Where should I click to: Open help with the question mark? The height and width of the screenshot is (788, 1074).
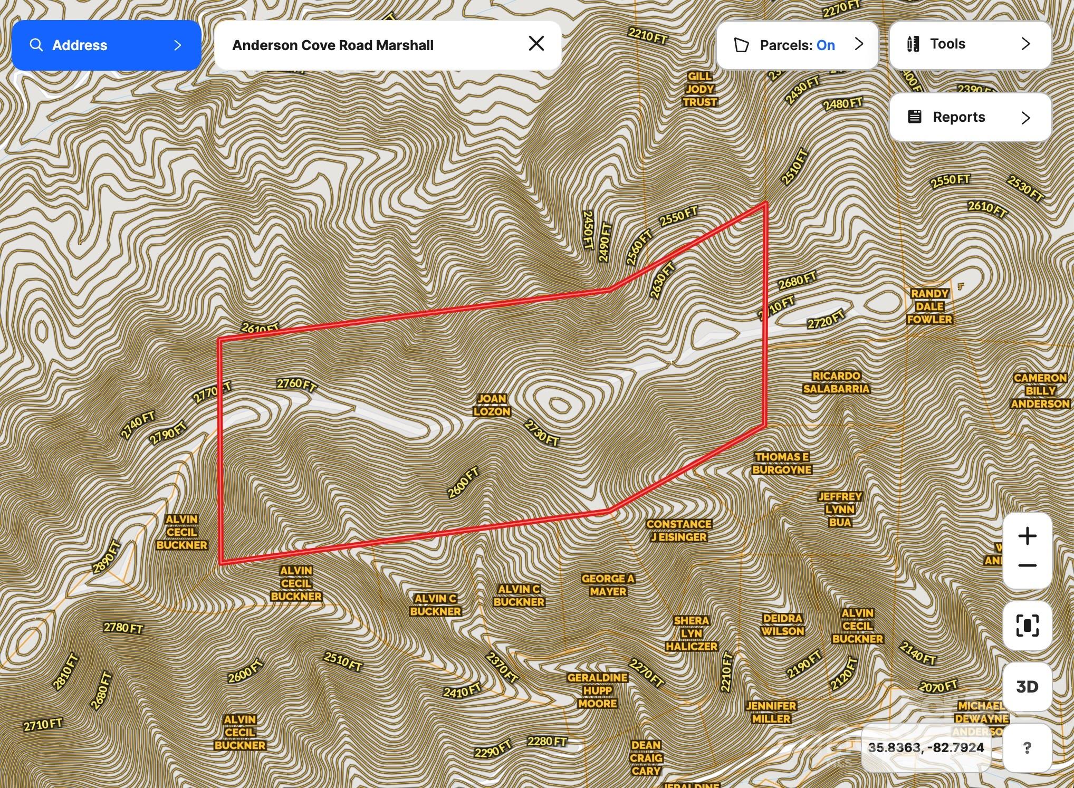[1027, 747]
